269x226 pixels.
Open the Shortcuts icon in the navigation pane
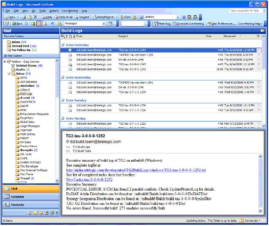point(46,213)
